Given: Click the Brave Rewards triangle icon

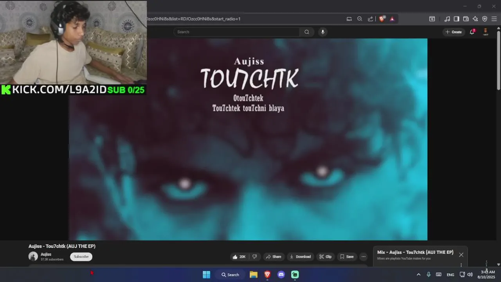Looking at the screenshot, I should [x=392, y=18].
